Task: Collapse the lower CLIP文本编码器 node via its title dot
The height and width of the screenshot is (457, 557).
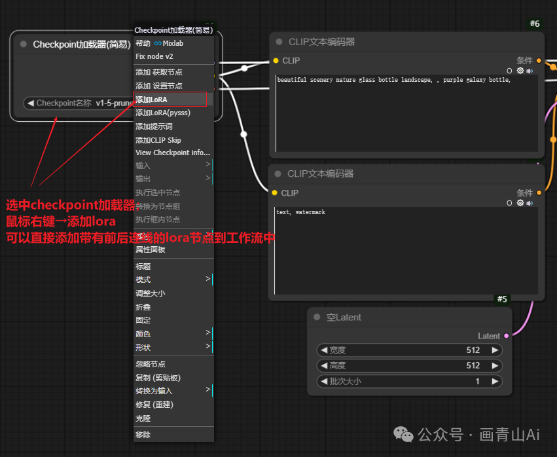Action: 278,174
